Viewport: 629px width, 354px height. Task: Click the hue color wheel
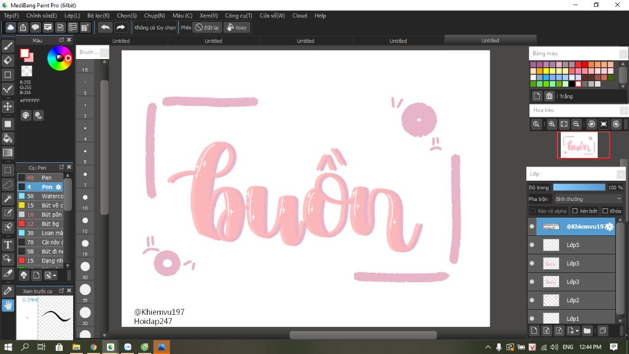[x=60, y=58]
